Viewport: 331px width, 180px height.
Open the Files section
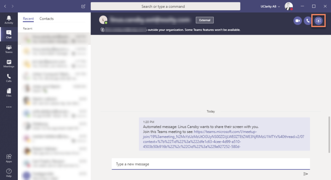point(9,92)
